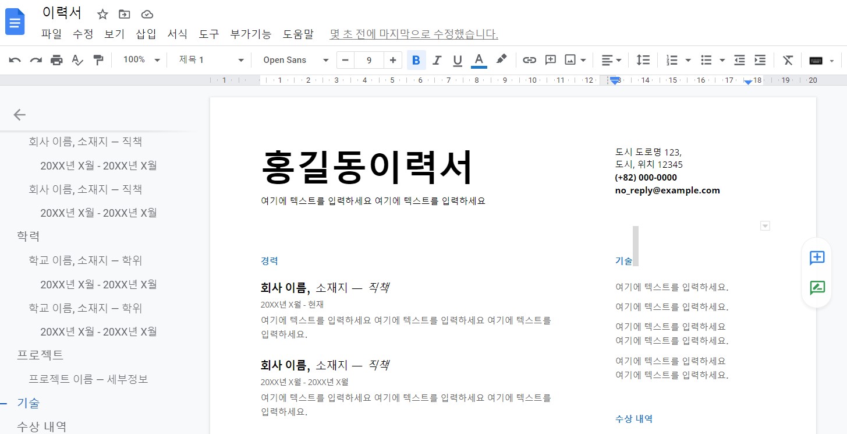This screenshot has height=434, width=847.
Task: Increase the indent
Action: [760, 60]
